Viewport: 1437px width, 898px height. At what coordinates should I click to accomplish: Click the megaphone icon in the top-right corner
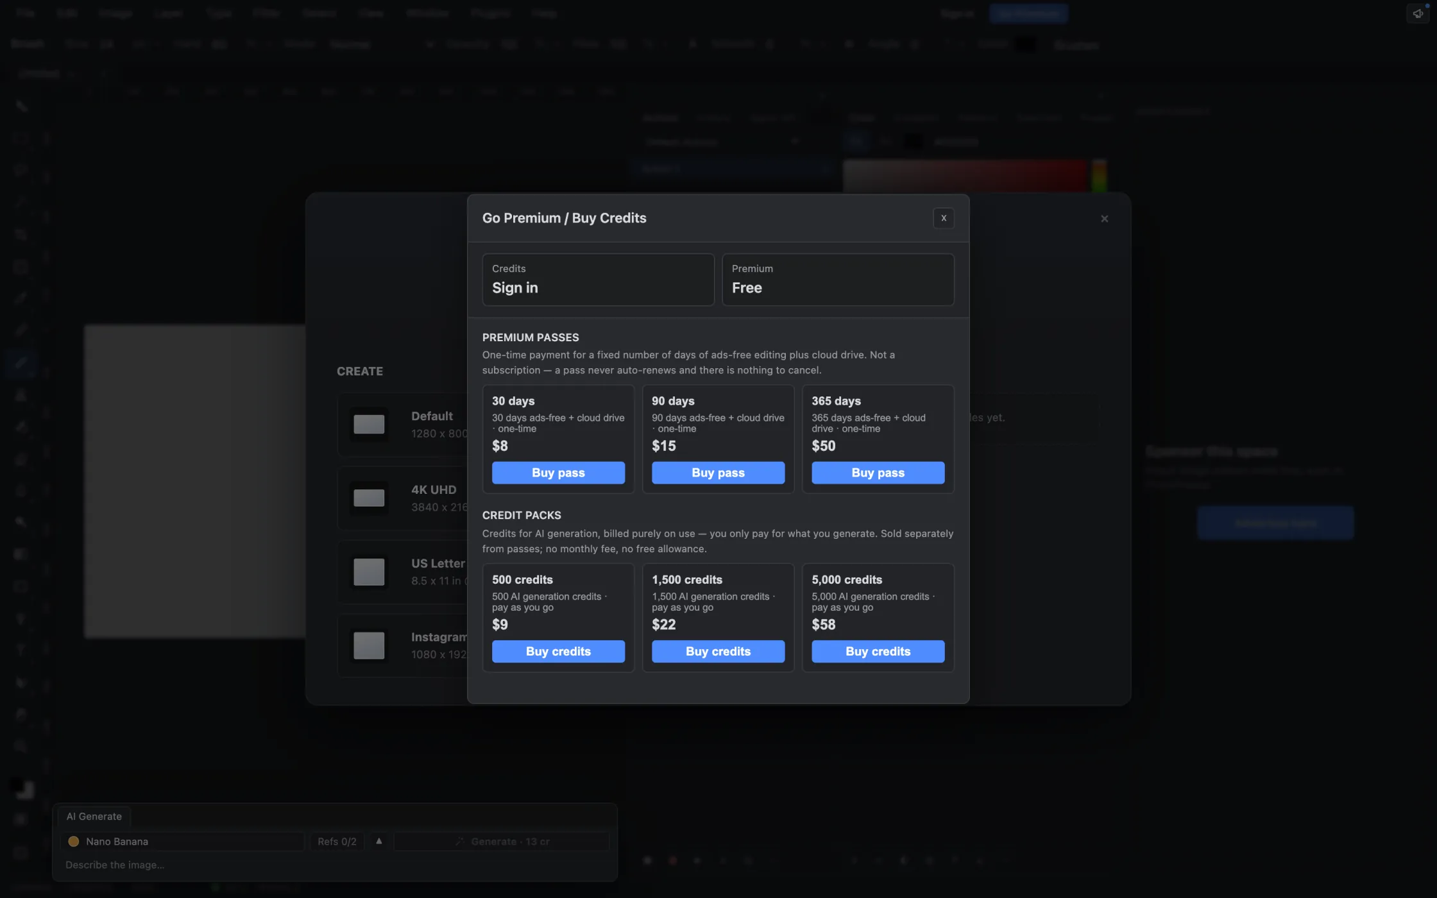point(1417,13)
